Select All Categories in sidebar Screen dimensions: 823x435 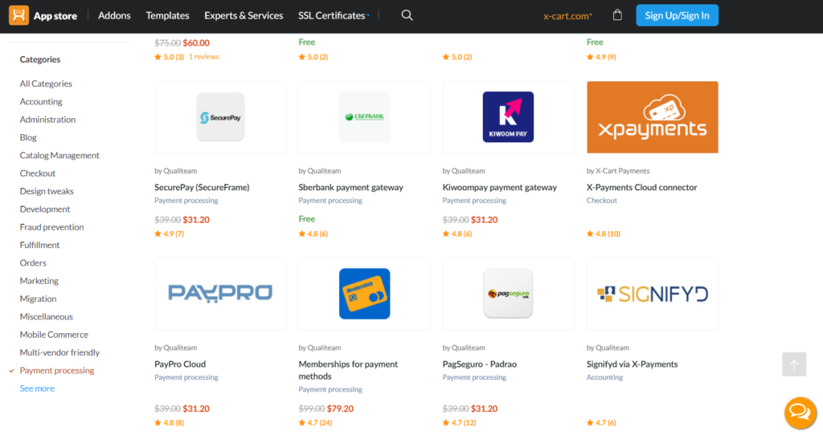point(46,83)
